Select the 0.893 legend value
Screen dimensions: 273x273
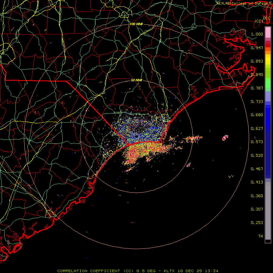click(x=257, y=61)
